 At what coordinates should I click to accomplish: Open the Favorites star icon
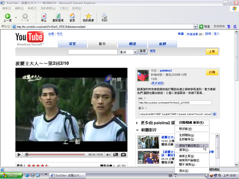[88, 16]
